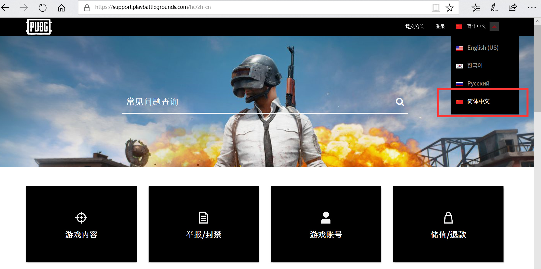Select the 游戏内容 crosshair icon
Screen dimensions: 541x269
tap(81, 217)
